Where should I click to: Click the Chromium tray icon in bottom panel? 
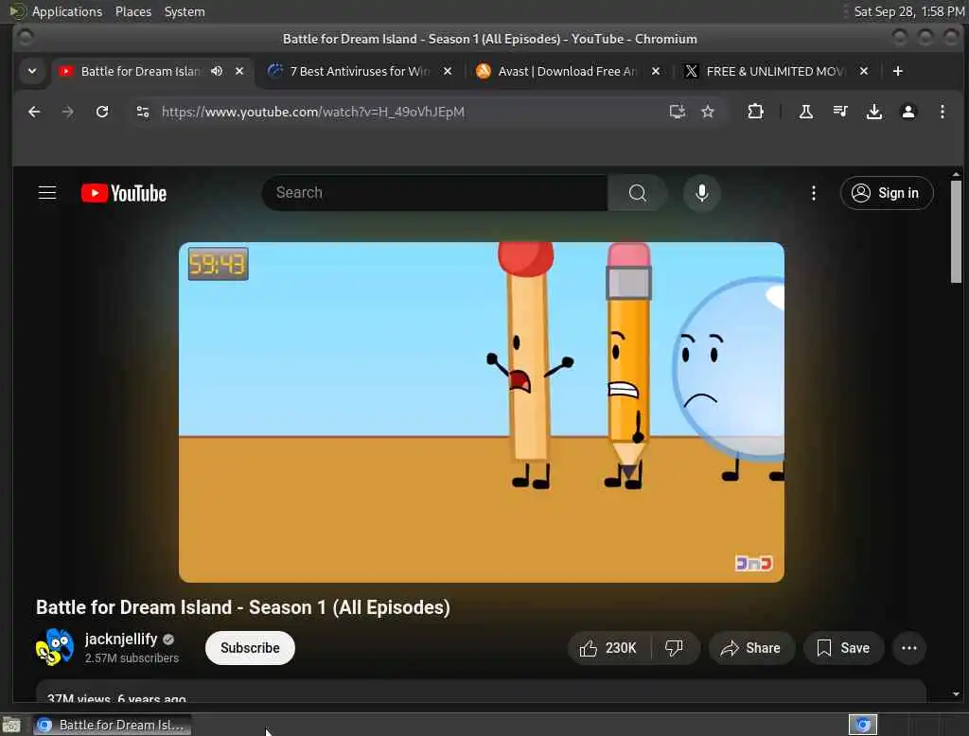[x=863, y=725]
